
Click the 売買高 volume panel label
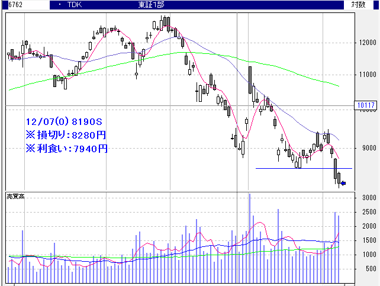(15, 195)
